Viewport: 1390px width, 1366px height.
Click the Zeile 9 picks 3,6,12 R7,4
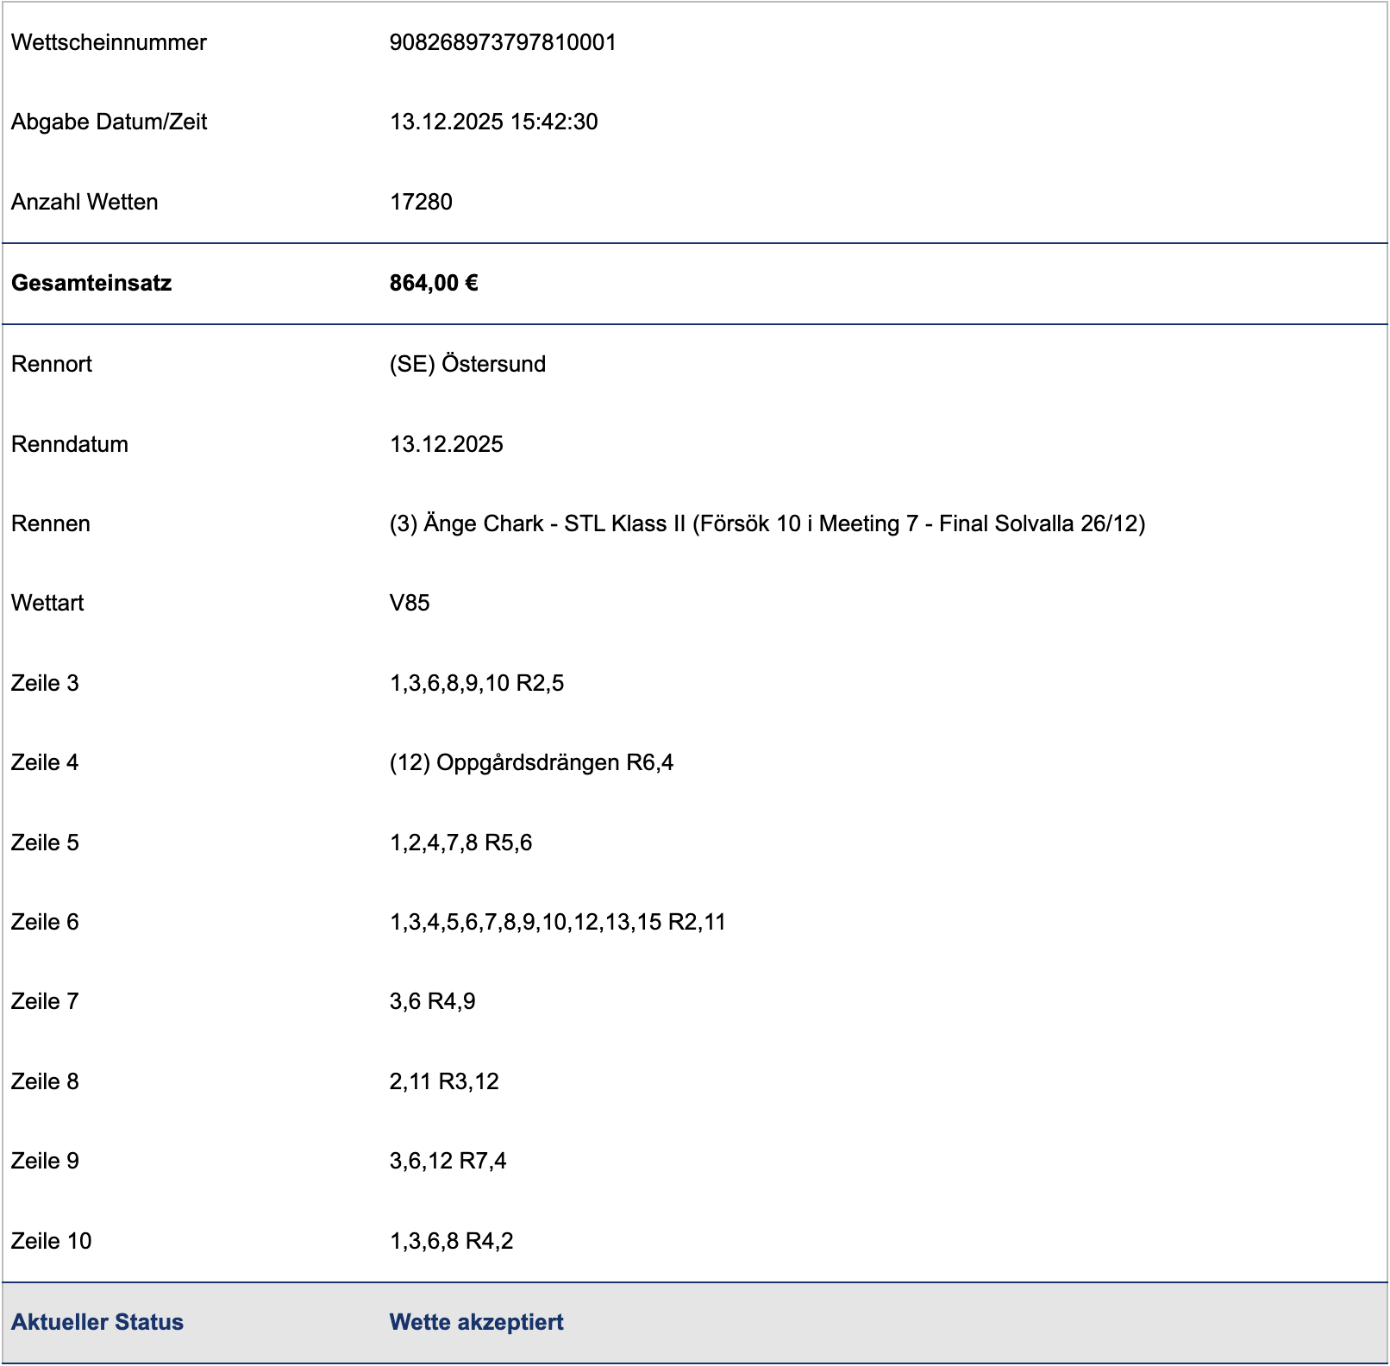[x=448, y=1161]
